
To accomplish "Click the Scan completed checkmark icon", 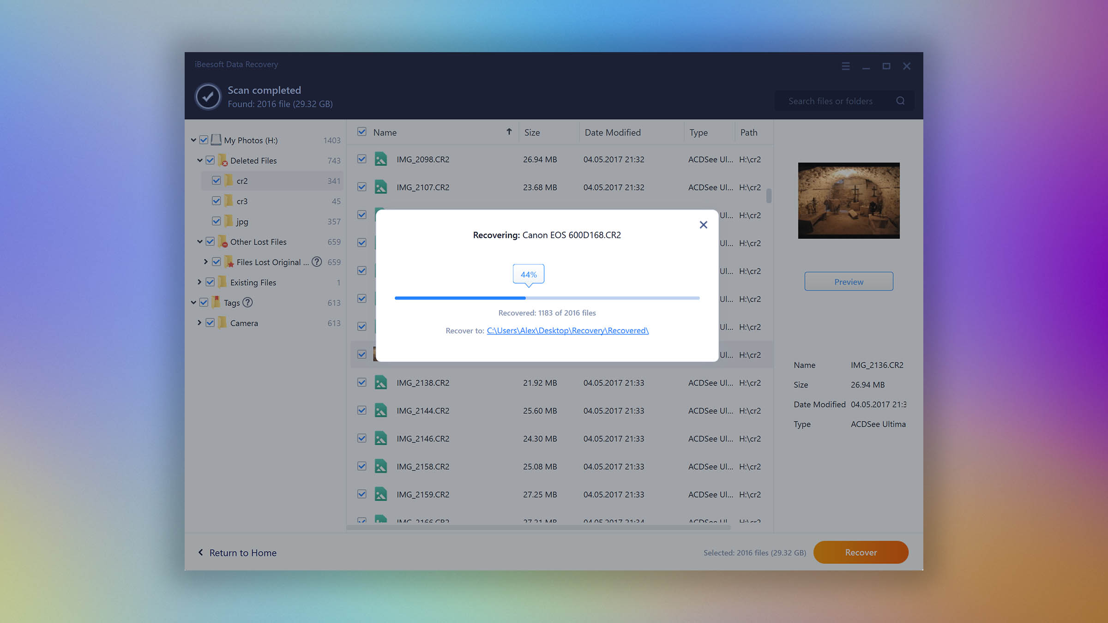I will (208, 96).
